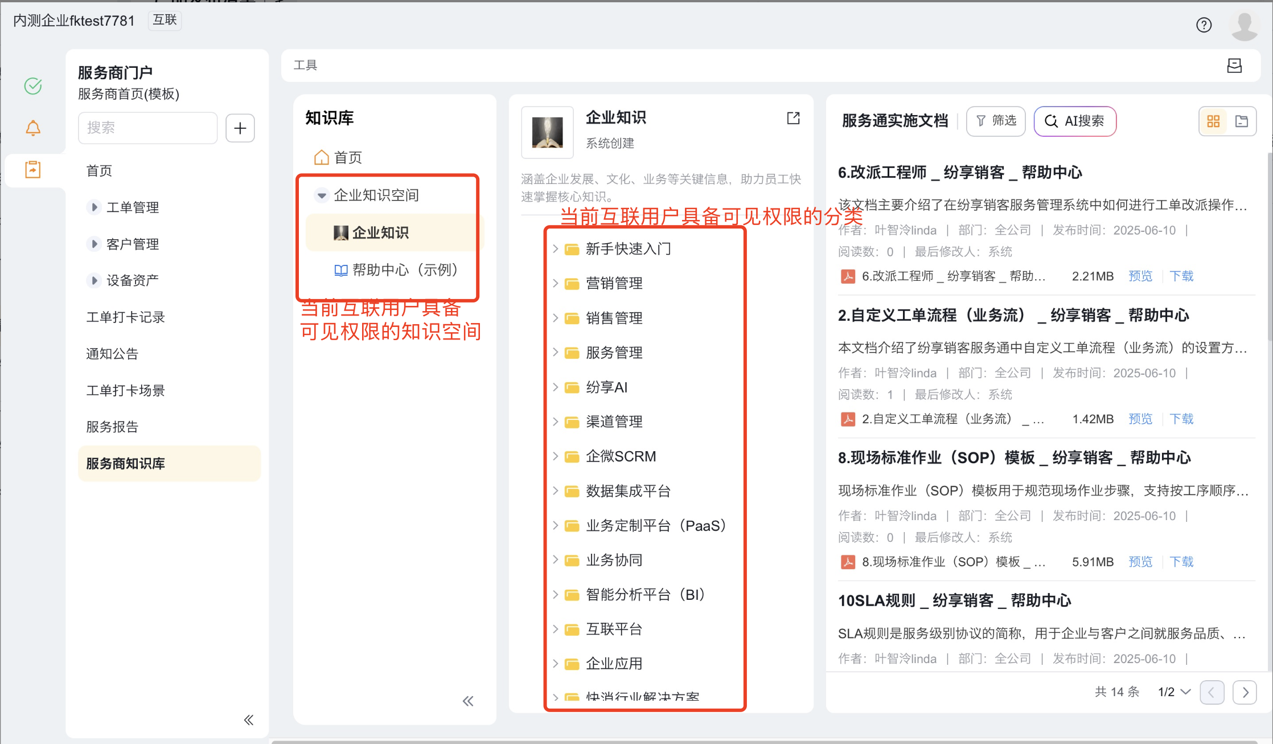Collapse the 企业知识空间 tree node
Screen dimensions: 1273x744
[x=322, y=195]
